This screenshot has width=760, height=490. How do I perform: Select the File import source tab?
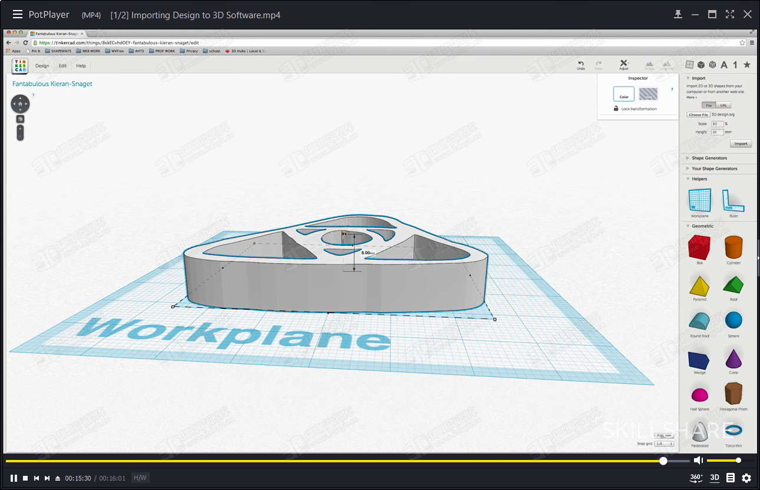[x=709, y=105]
